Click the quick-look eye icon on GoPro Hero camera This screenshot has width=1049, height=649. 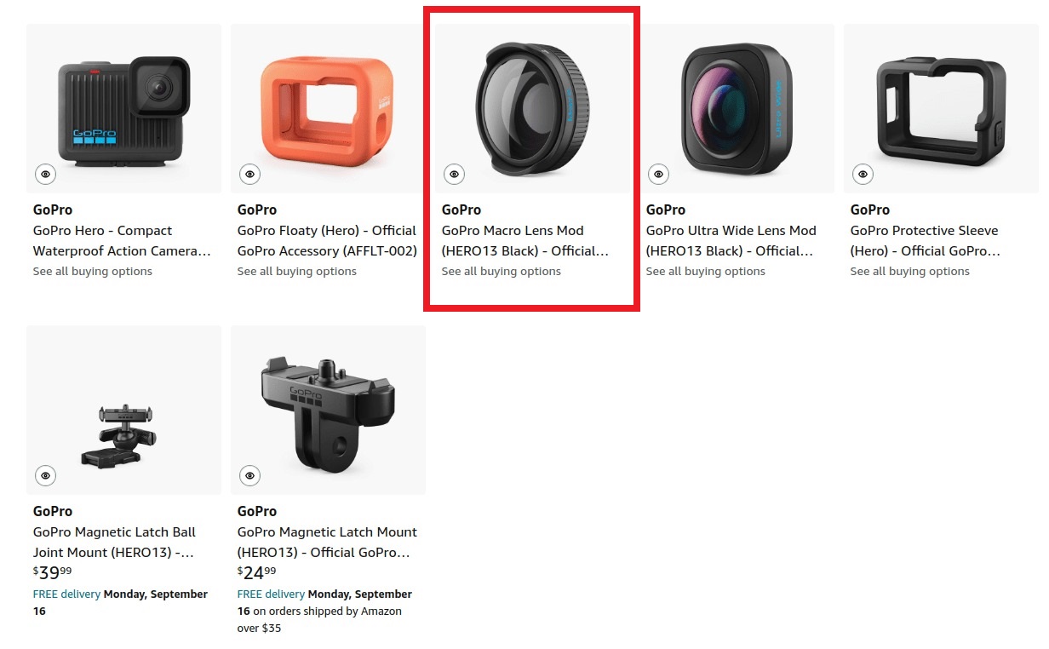[x=46, y=174]
